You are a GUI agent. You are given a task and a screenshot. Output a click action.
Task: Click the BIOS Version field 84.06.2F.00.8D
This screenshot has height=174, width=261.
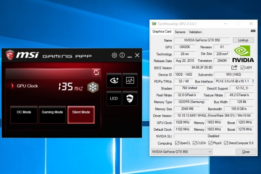202,68
